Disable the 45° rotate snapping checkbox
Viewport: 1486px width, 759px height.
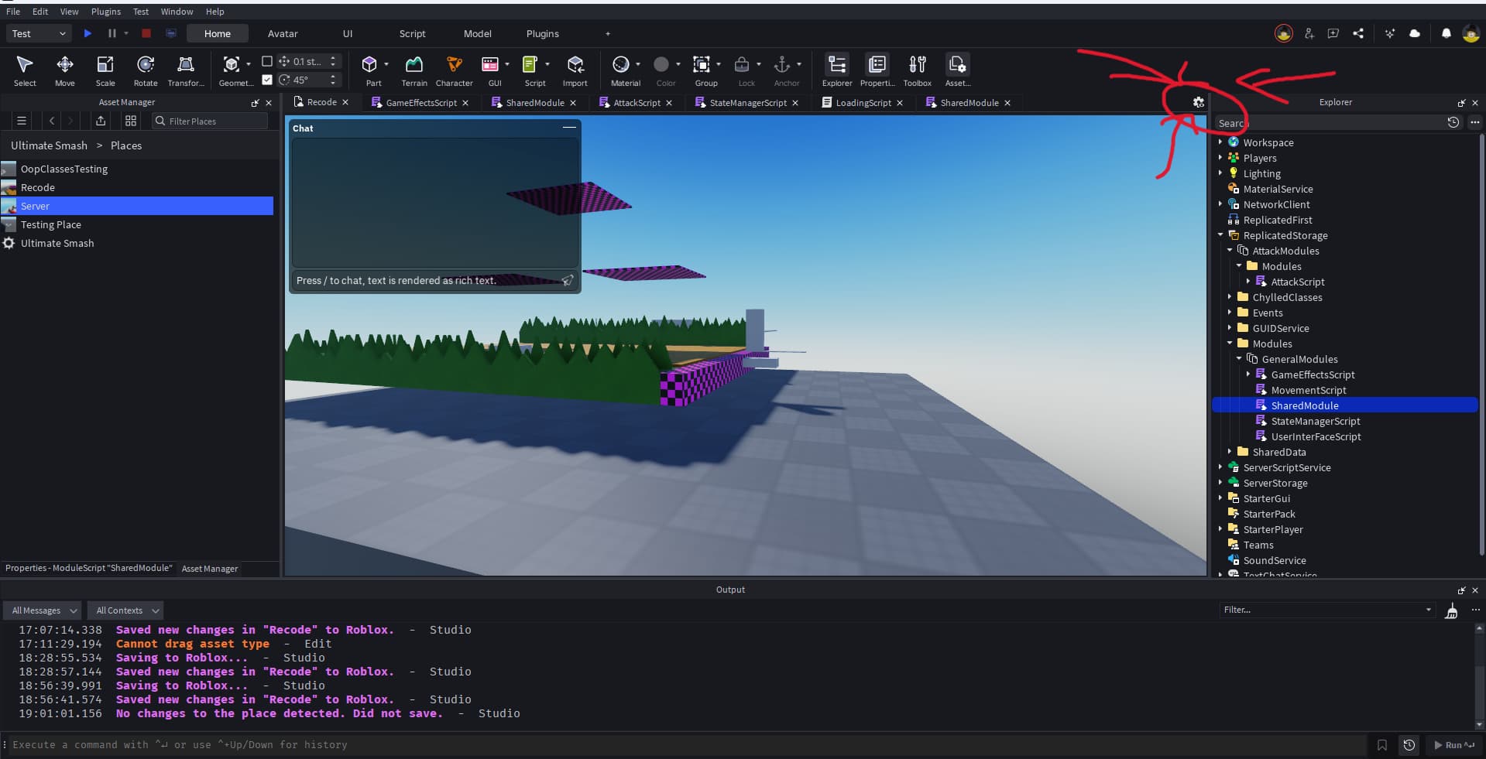tap(267, 80)
